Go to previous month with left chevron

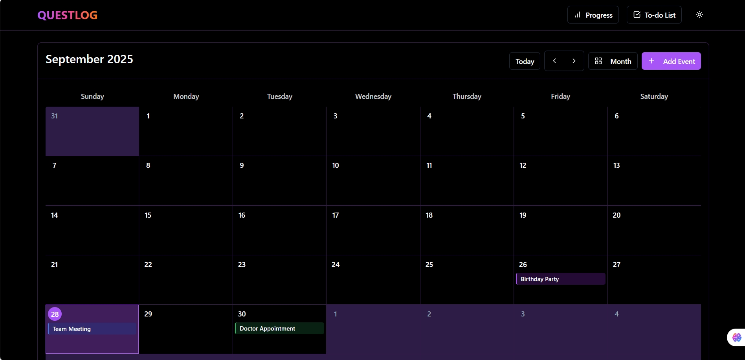point(554,61)
